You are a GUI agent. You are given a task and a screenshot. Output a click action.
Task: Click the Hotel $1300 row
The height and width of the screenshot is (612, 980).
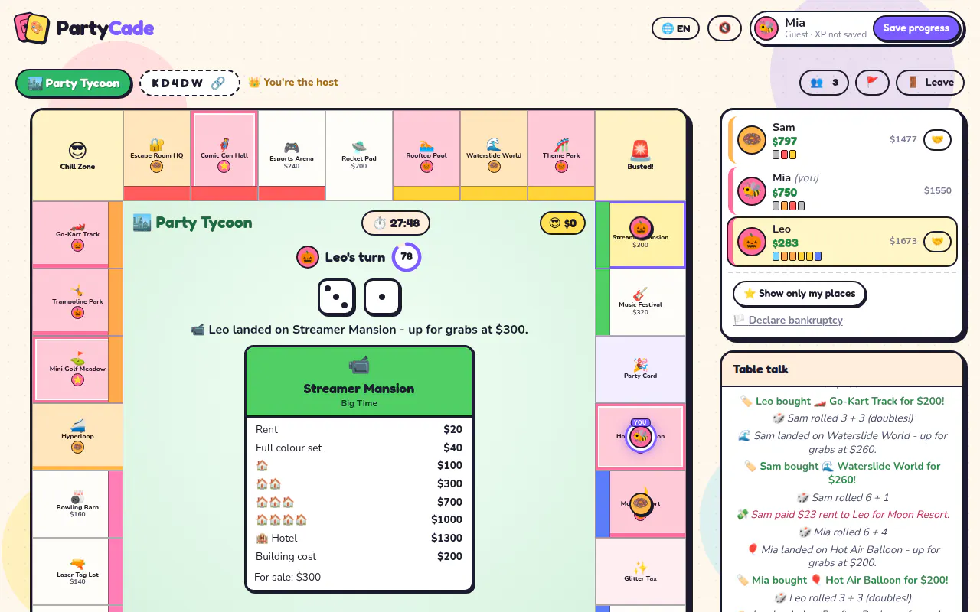click(x=359, y=538)
